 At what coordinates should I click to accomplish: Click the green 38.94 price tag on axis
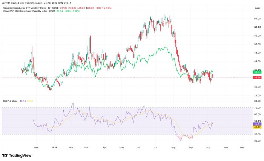[x=257, y=72]
